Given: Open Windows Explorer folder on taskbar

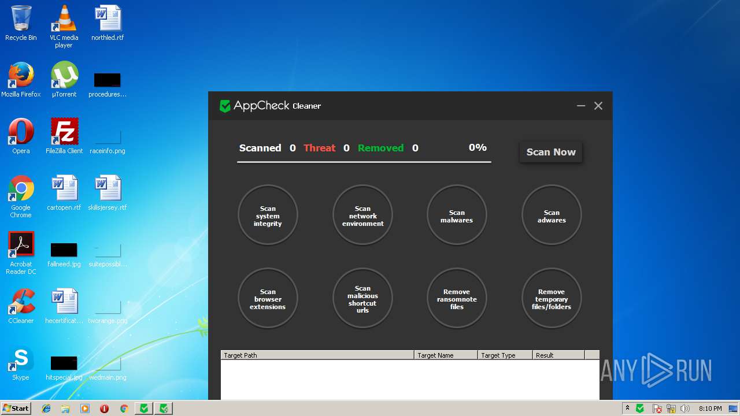Looking at the screenshot, I should click(65, 408).
